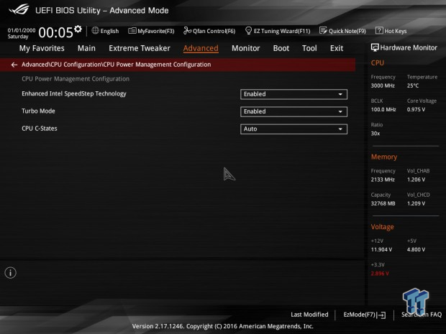Open Extreme Tweaker tab
This screenshot has width=446, height=334.
point(140,48)
